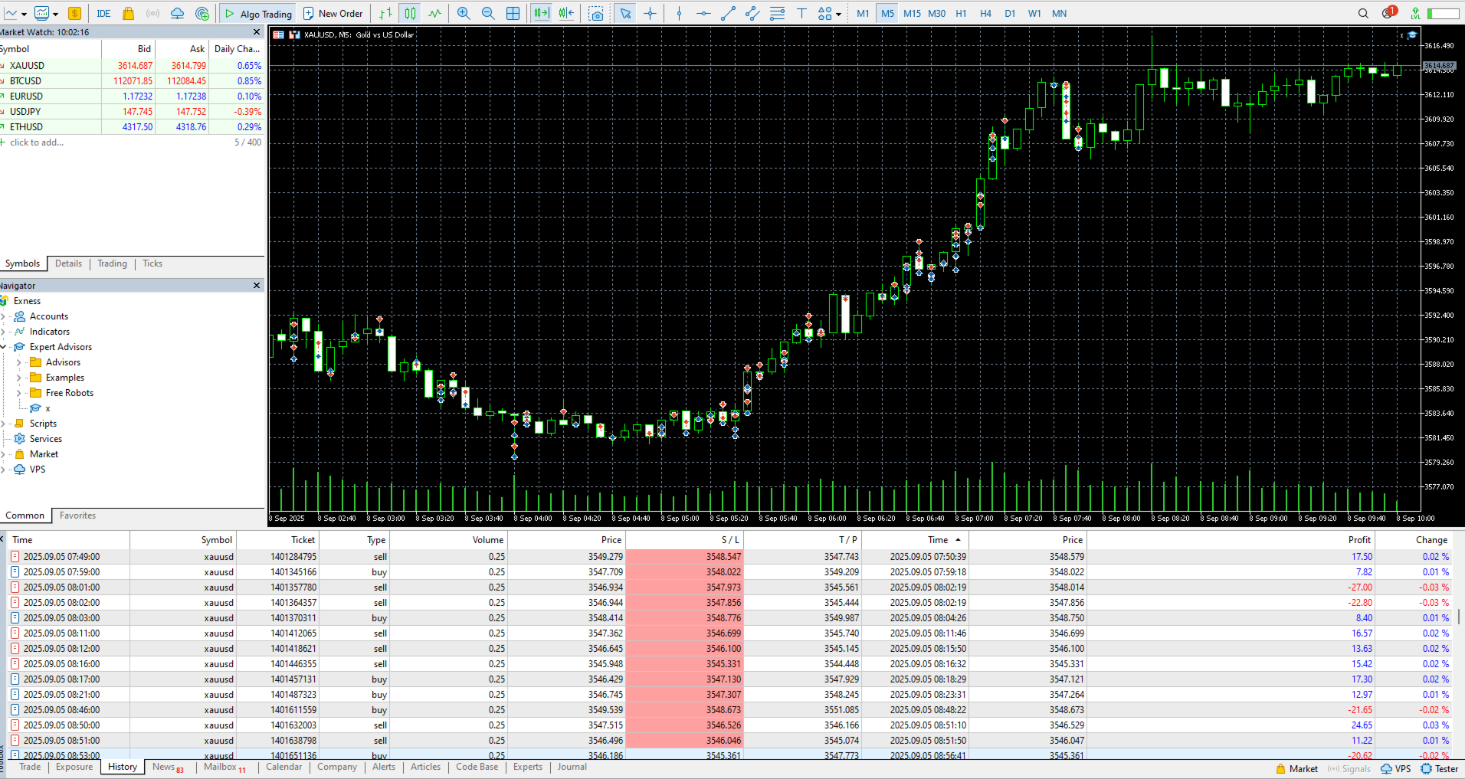The width and height of the screenshot is (1465, 779).
Task: Click the 'click to add...' symbol field
Action: [x=37, y=142]
